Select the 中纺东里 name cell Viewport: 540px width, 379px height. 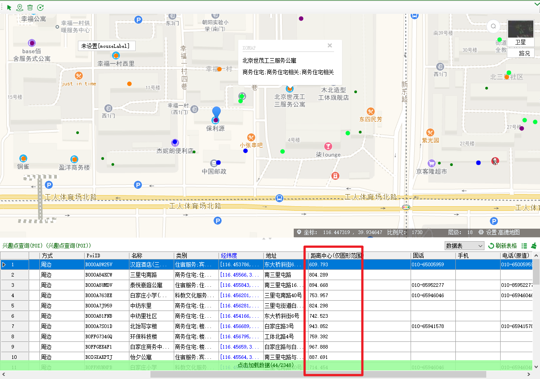point(151,306)
